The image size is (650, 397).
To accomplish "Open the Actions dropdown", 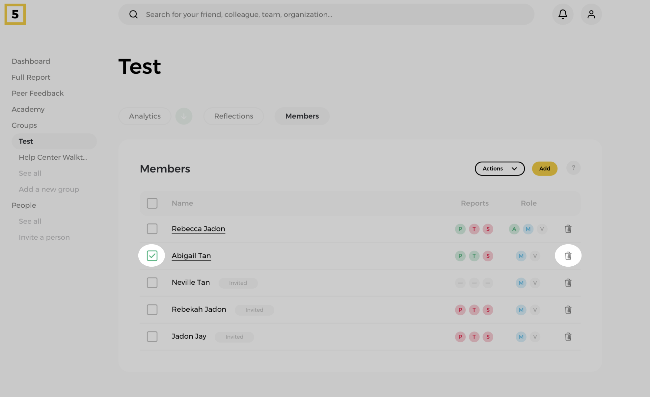I will tap(500, 169).
